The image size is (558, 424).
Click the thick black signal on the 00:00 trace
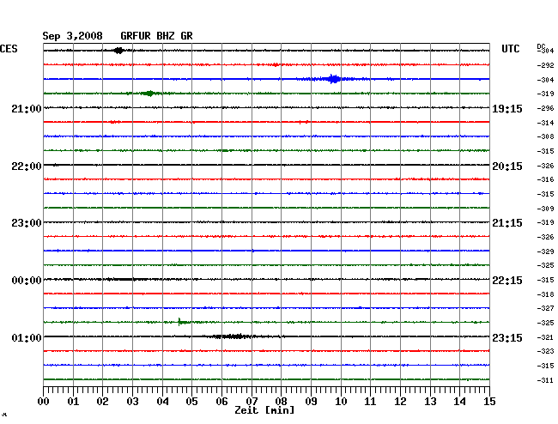[123, 279]
